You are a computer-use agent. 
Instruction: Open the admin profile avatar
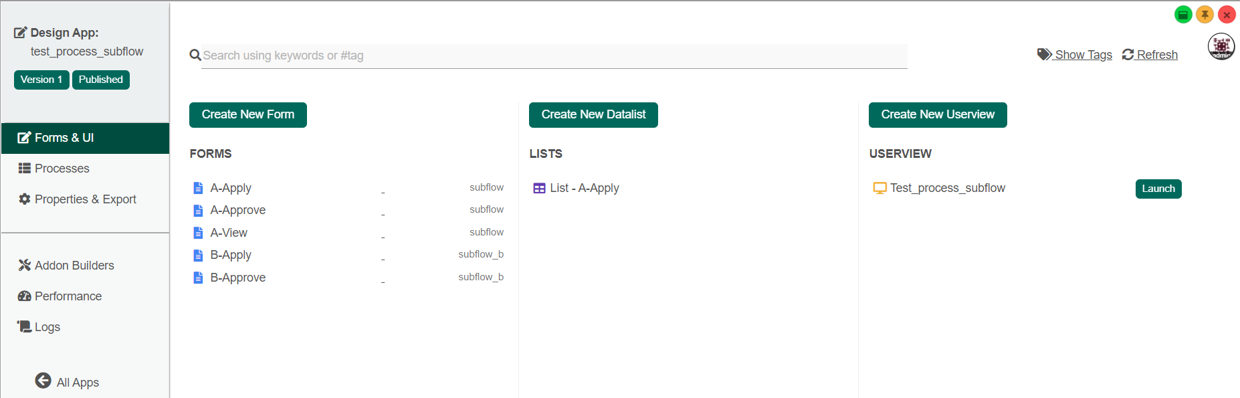(1221, 47)
